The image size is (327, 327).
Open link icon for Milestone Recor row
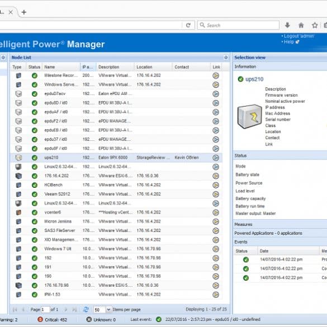[x=216, y=75]
